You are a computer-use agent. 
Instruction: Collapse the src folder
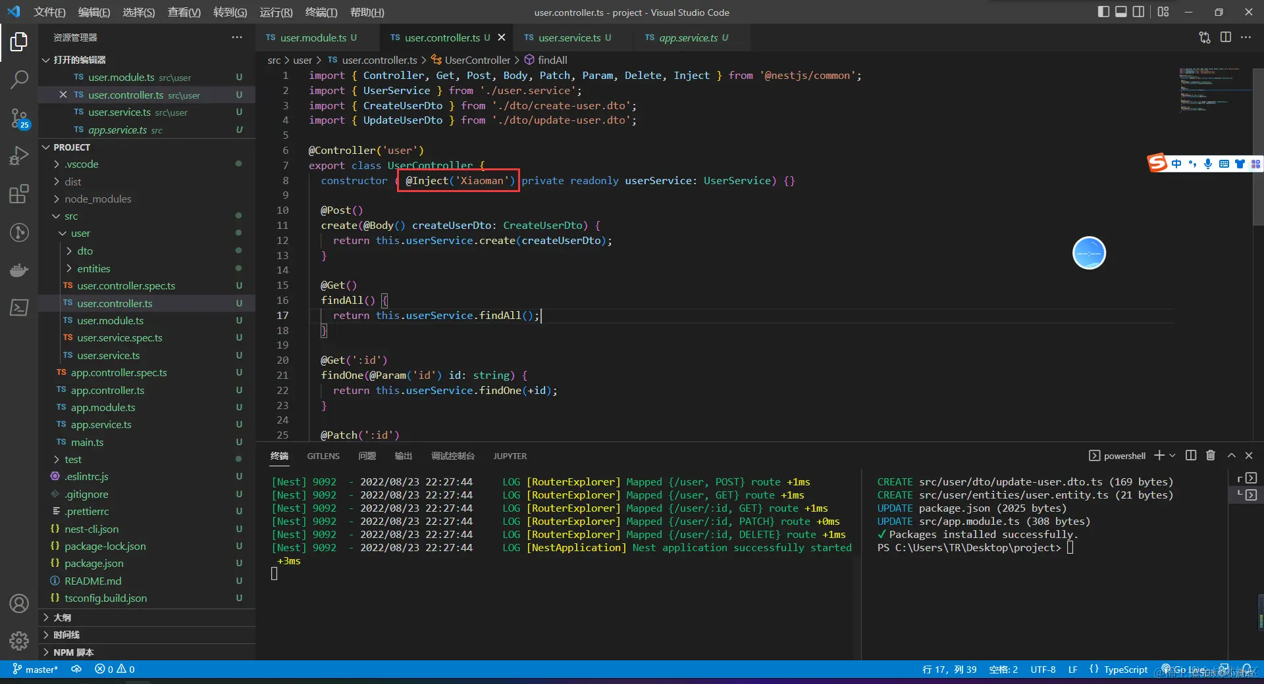[x=71, y=216]
